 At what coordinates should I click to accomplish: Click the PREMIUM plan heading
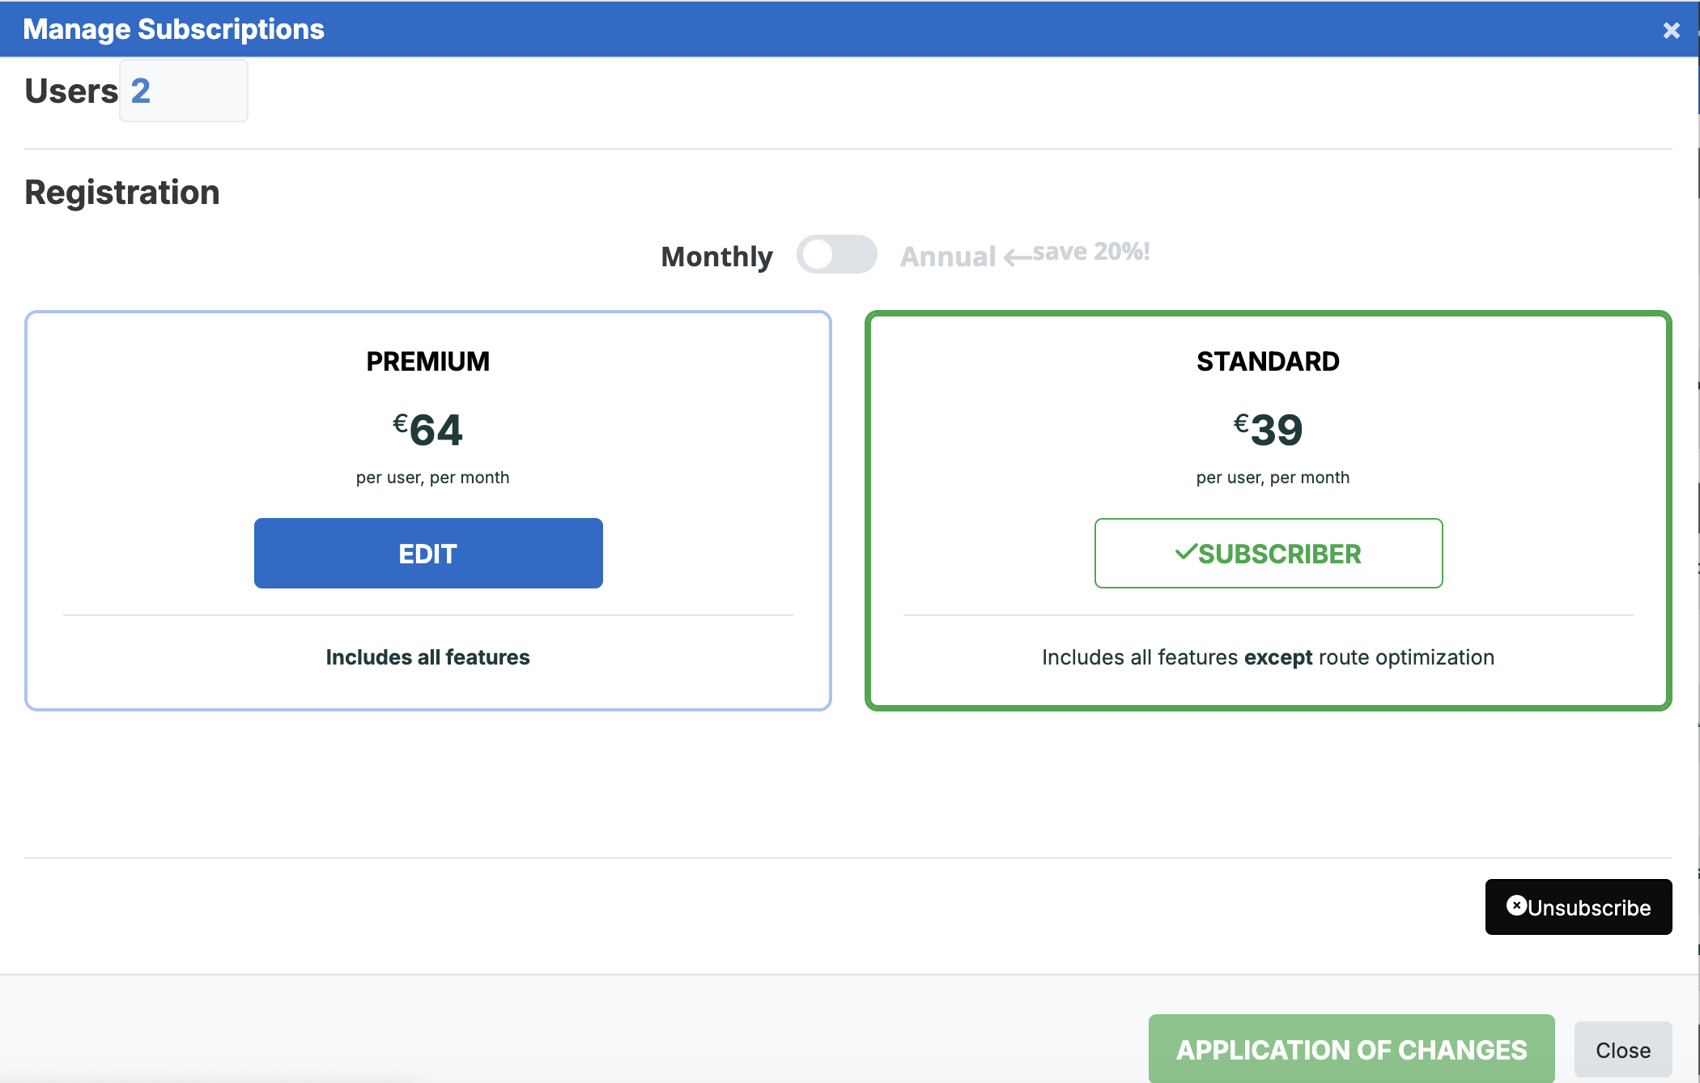coord(428,361)
